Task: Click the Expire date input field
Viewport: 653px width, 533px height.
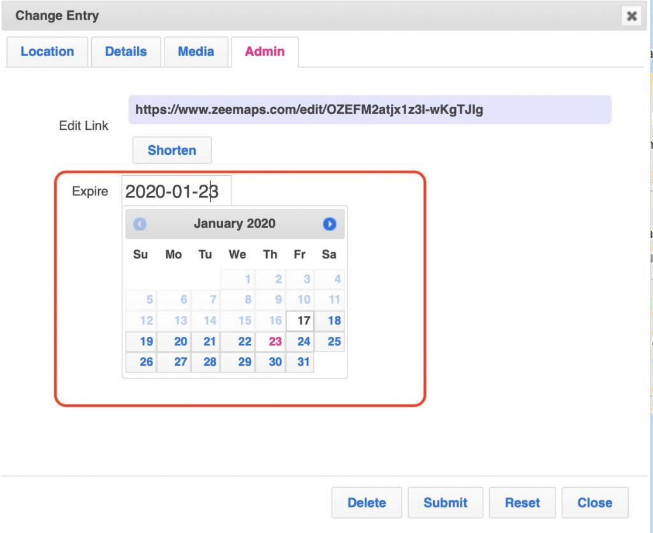Action: click(x=176, y=192)
